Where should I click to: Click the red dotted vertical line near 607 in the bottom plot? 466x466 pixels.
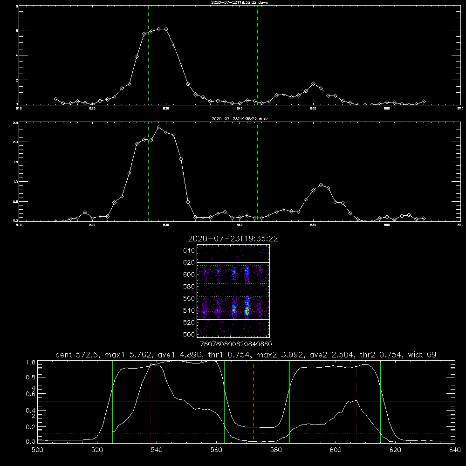(356, 401)
